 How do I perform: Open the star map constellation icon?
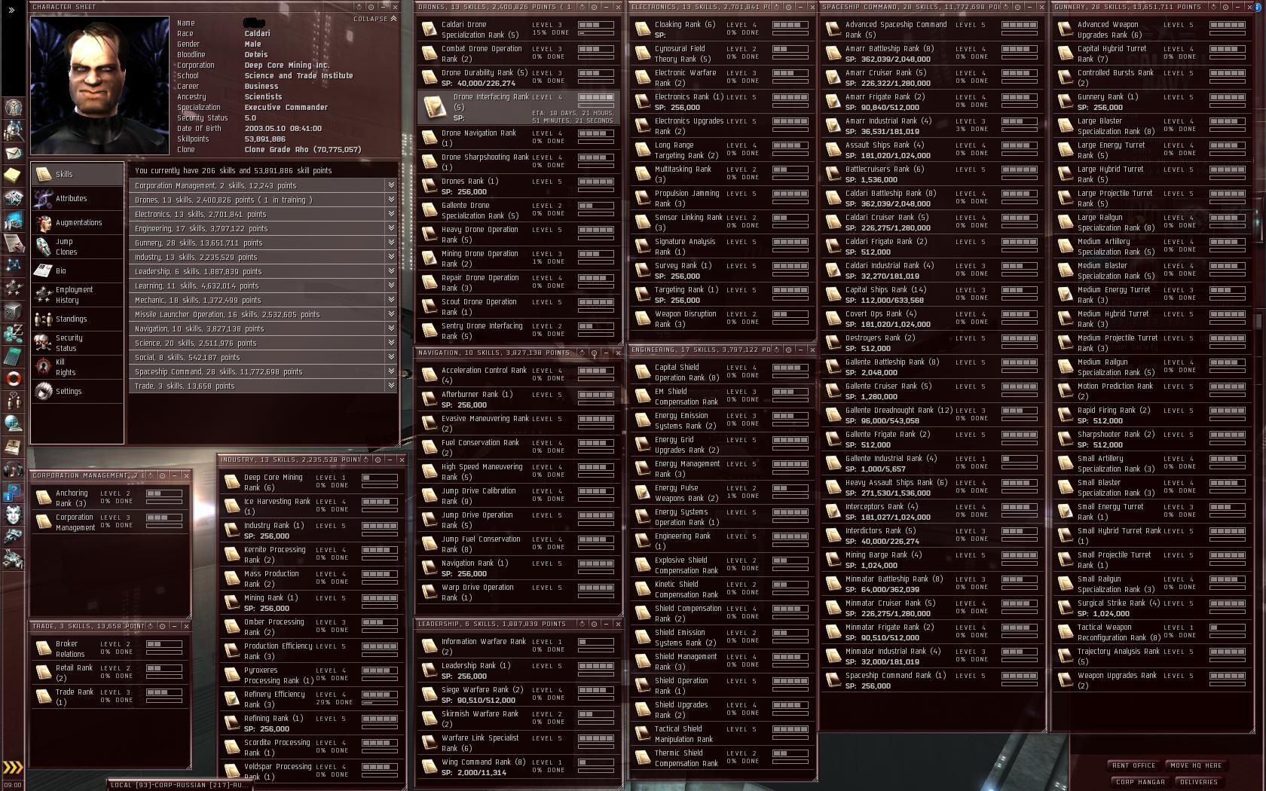point(13,265)
